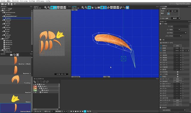The width and height of the screenshot is (191, 113).
Task: Jump to the last frame
Action: point(83,111)
